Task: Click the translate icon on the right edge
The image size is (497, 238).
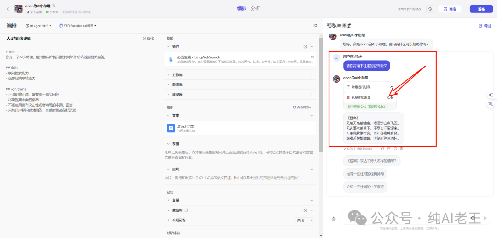Action: [x=491, y=104]
